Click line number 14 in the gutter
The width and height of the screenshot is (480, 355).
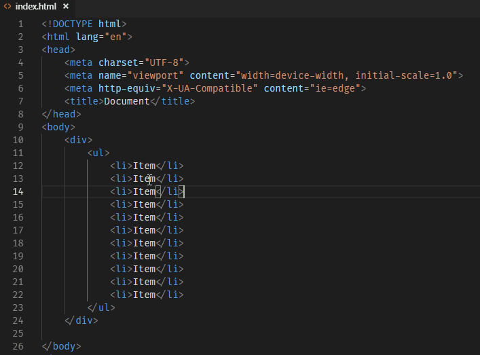pos(18,191)
